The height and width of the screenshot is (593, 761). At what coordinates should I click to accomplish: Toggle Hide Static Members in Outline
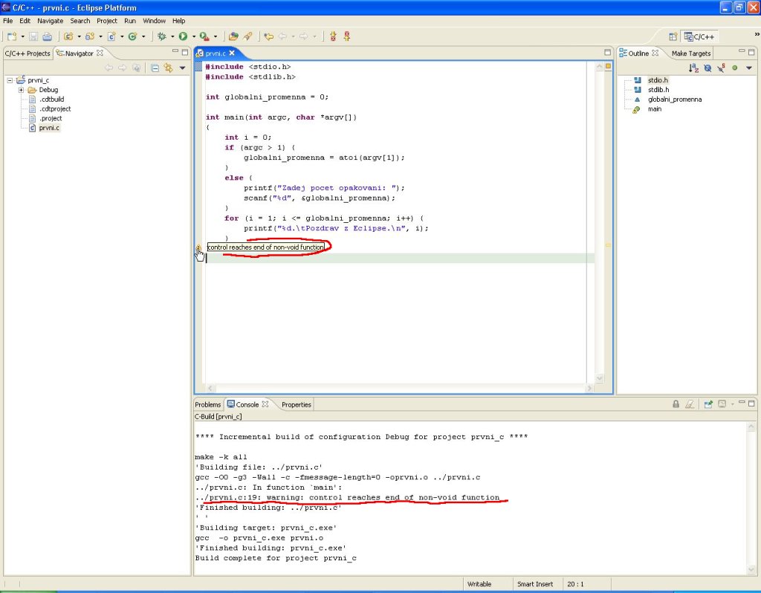point(721,68)
